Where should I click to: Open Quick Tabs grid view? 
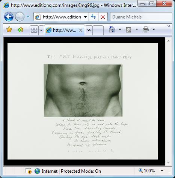(x=34, y=30)
